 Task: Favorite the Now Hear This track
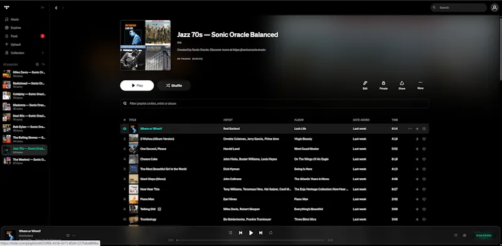424,190
